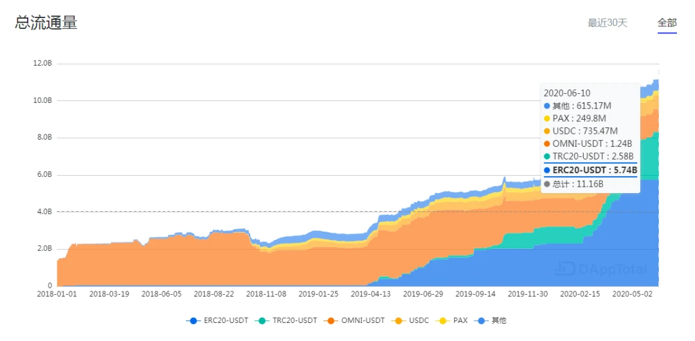Screen dimensions: 695x341
Task: Toggle the TRC20-USDT legend series
Action: [286, 320]
